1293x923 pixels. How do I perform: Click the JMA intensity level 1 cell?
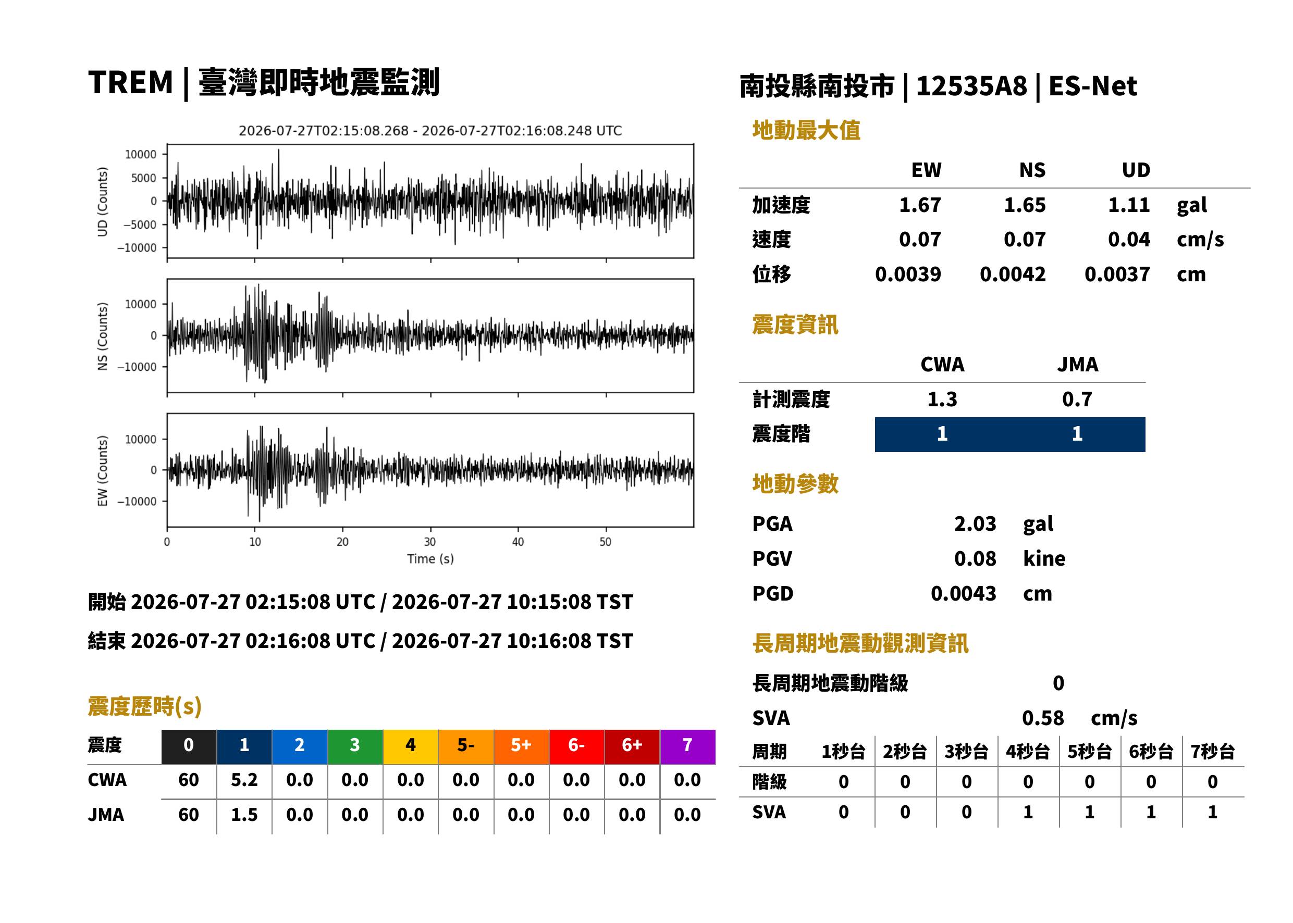1077,434
